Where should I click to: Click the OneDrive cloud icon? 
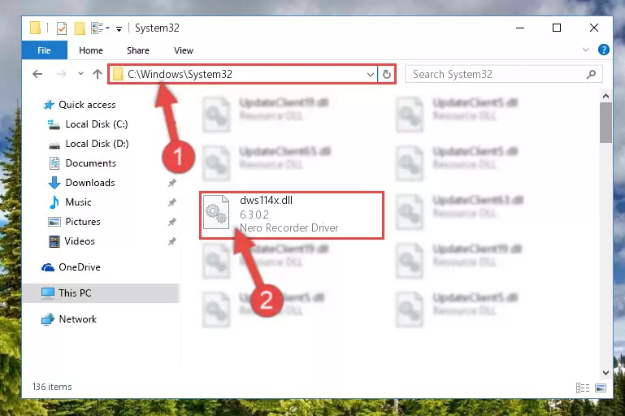point(48,267)
